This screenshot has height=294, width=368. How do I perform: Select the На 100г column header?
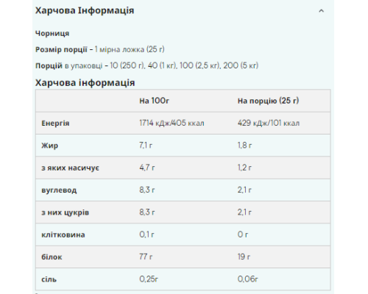point(154,101)
